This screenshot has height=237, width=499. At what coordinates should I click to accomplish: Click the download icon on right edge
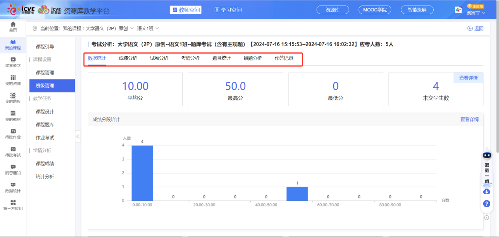pyautogui.click(x=486, y=191)
